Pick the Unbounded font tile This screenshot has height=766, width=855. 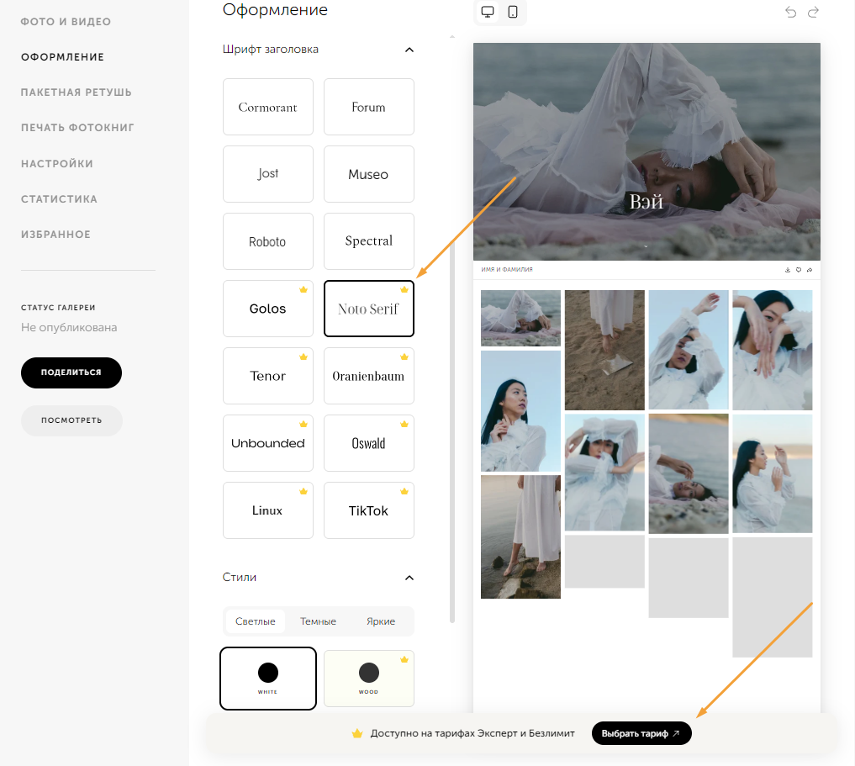267,443
